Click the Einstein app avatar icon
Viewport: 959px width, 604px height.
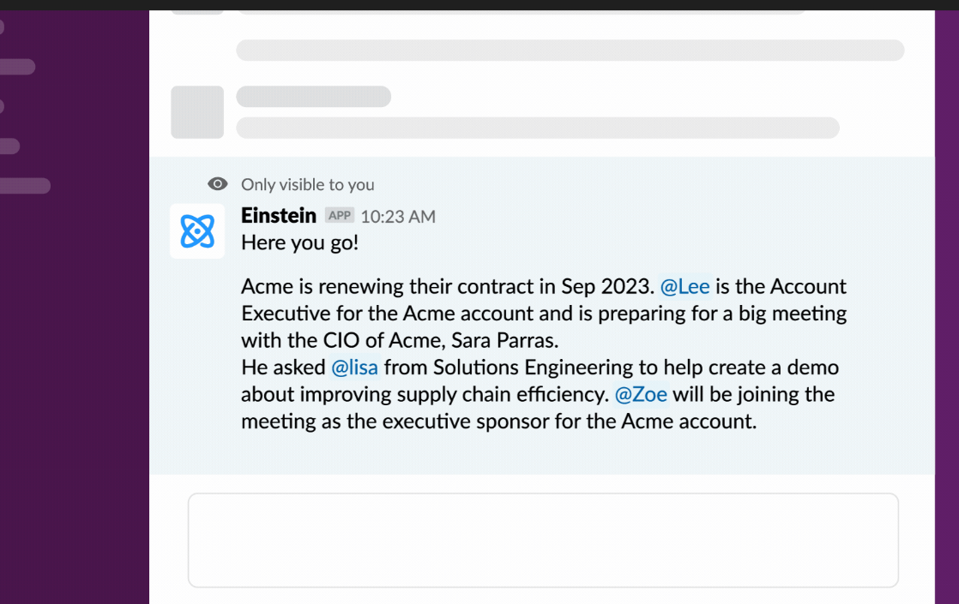[197, 231]
